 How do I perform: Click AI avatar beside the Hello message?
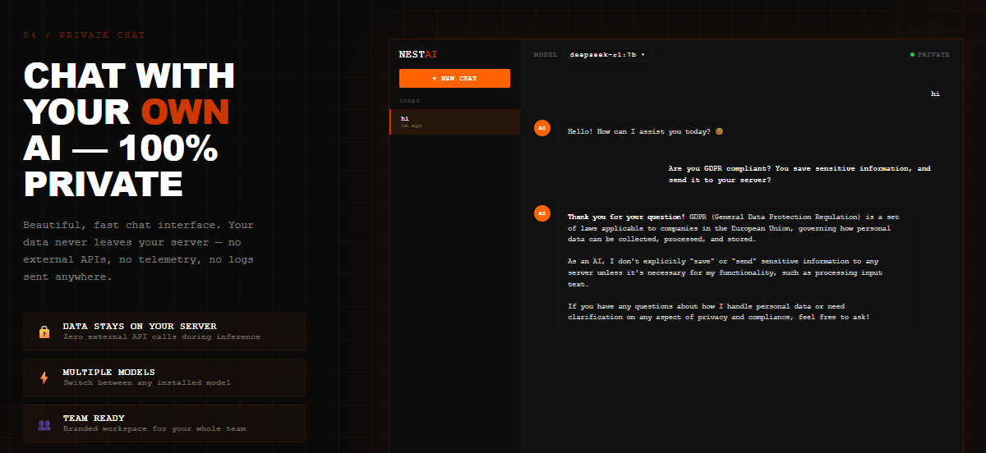(541, 127)
